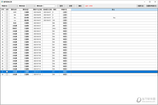The width and height of the screenshot is (158, 105).
Task: Focus the 费用名称 search input field
Action: [x=50, y=6]
